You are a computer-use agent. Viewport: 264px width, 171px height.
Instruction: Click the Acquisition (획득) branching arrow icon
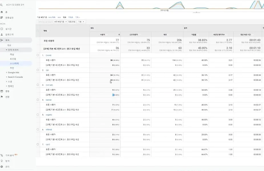pyautogui.click(x=2, y=40)
